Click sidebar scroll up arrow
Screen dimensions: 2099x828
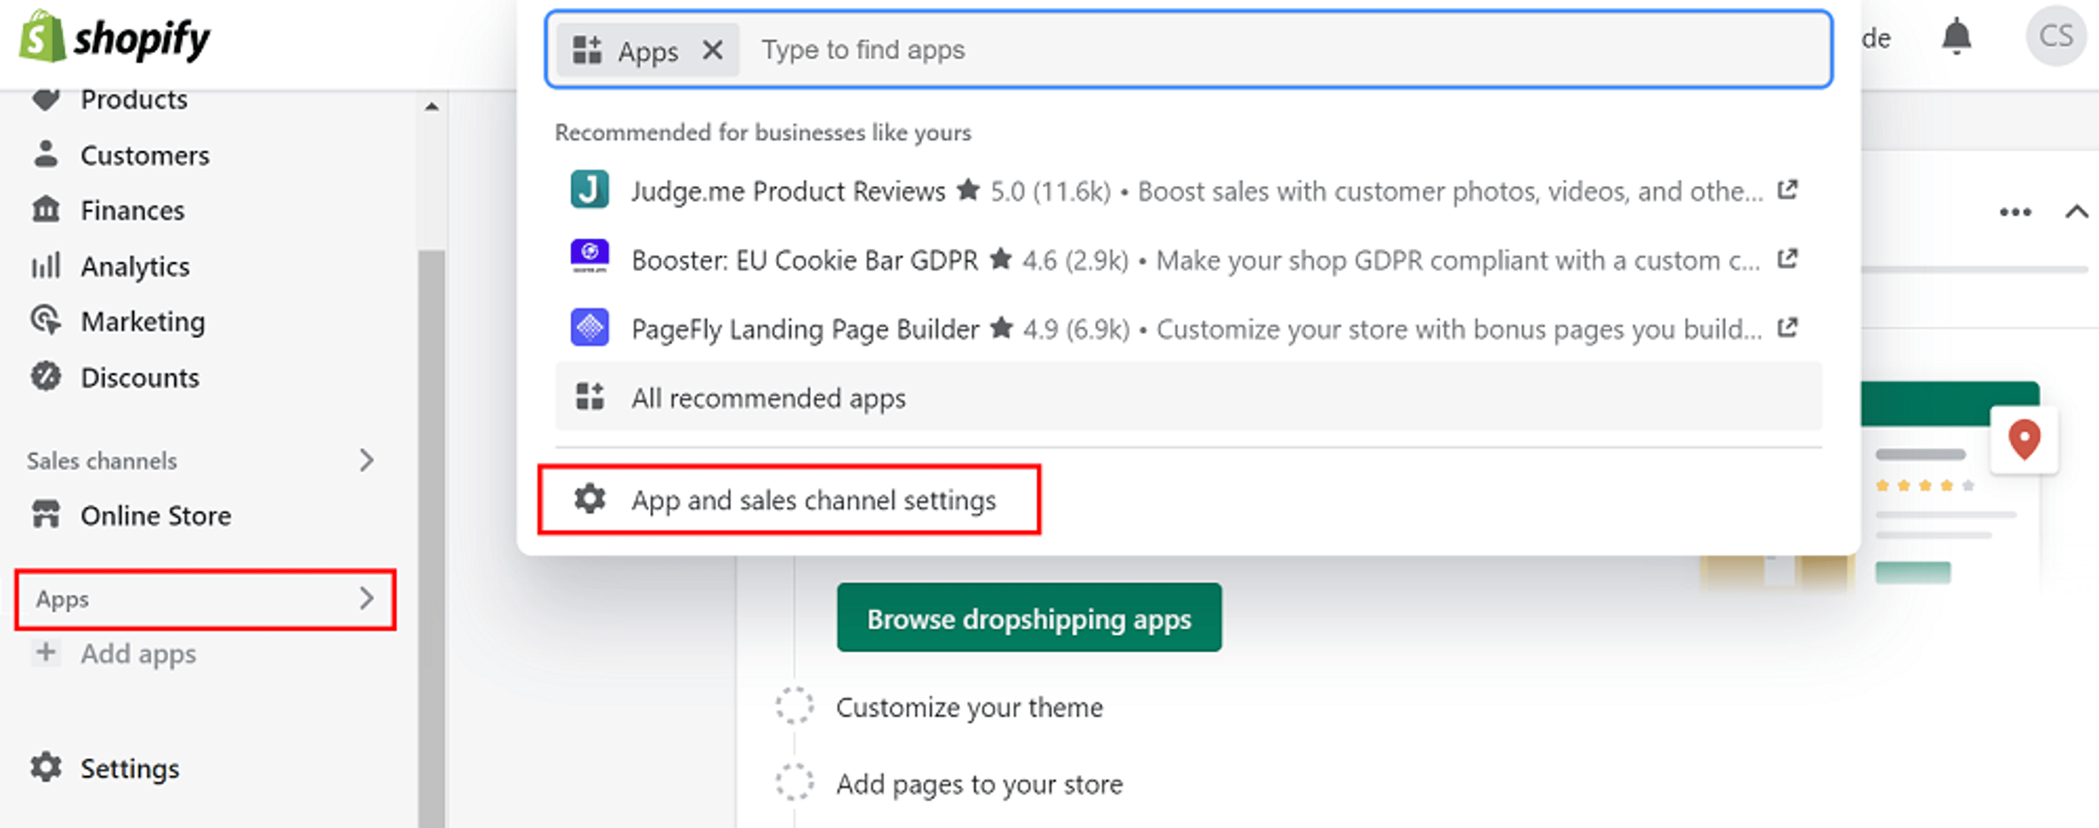432,107
